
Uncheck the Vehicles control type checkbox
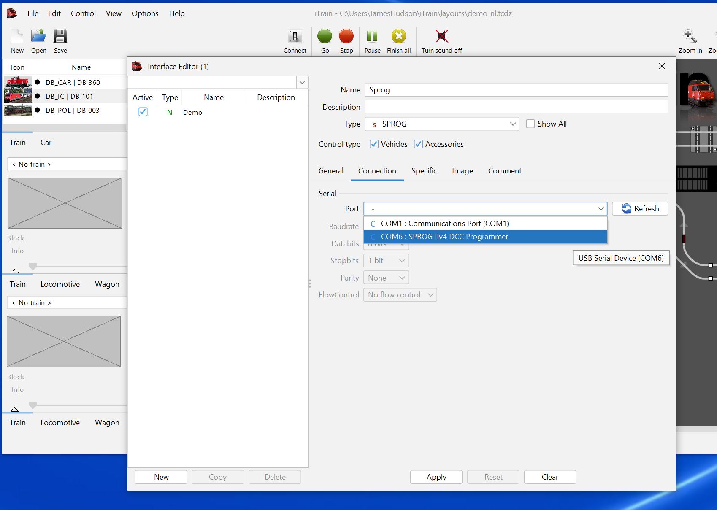click(374, 144)
